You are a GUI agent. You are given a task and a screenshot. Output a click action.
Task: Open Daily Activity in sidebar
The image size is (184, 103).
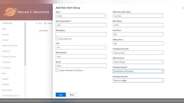pyautogui.click(x=7, y=90)
